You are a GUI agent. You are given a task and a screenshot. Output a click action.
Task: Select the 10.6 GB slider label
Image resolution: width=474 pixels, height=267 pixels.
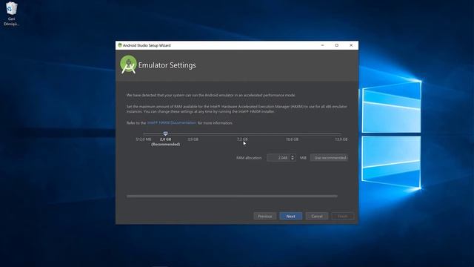click(x=292, y=139)
